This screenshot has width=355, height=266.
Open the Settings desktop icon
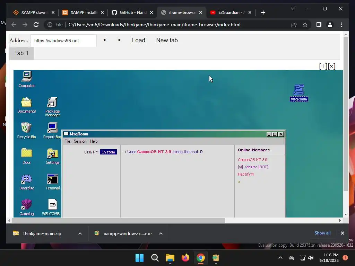[x=53, y=156]
